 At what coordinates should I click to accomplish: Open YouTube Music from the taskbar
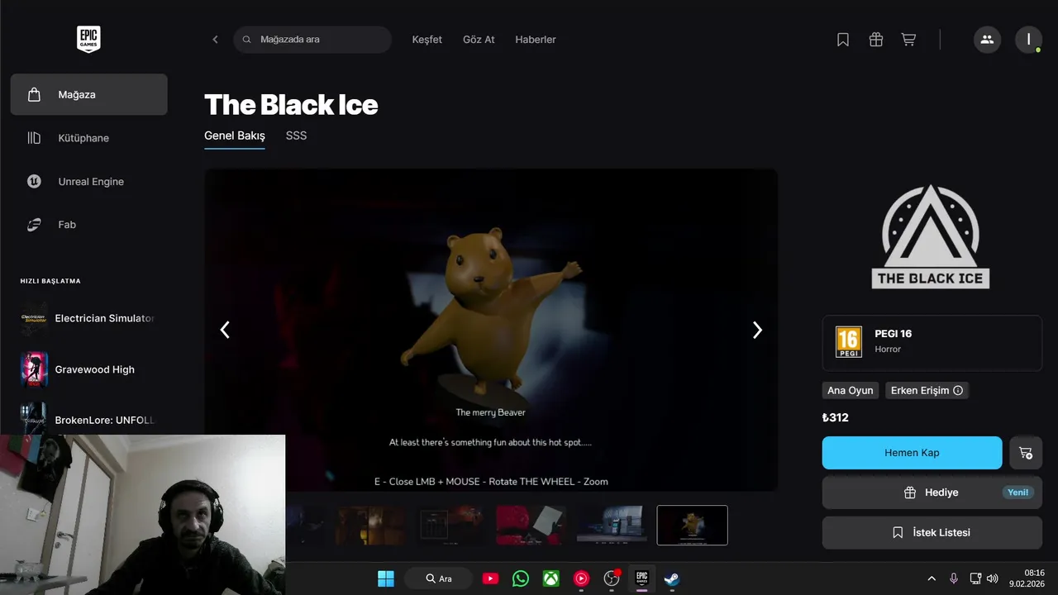[581, 578]
